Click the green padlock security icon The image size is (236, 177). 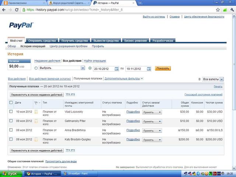pos(24,10)
